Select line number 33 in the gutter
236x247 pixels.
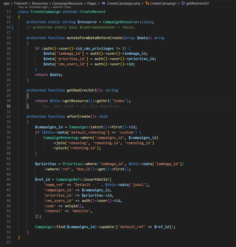(x=9, y=116)
